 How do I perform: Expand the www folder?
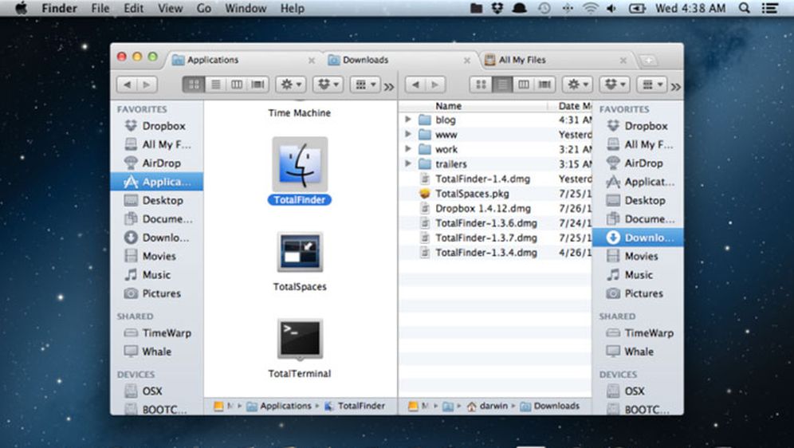click(408, 134)
